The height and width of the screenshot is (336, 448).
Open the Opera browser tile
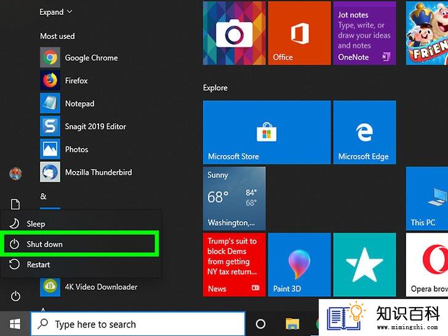(427, 265)
